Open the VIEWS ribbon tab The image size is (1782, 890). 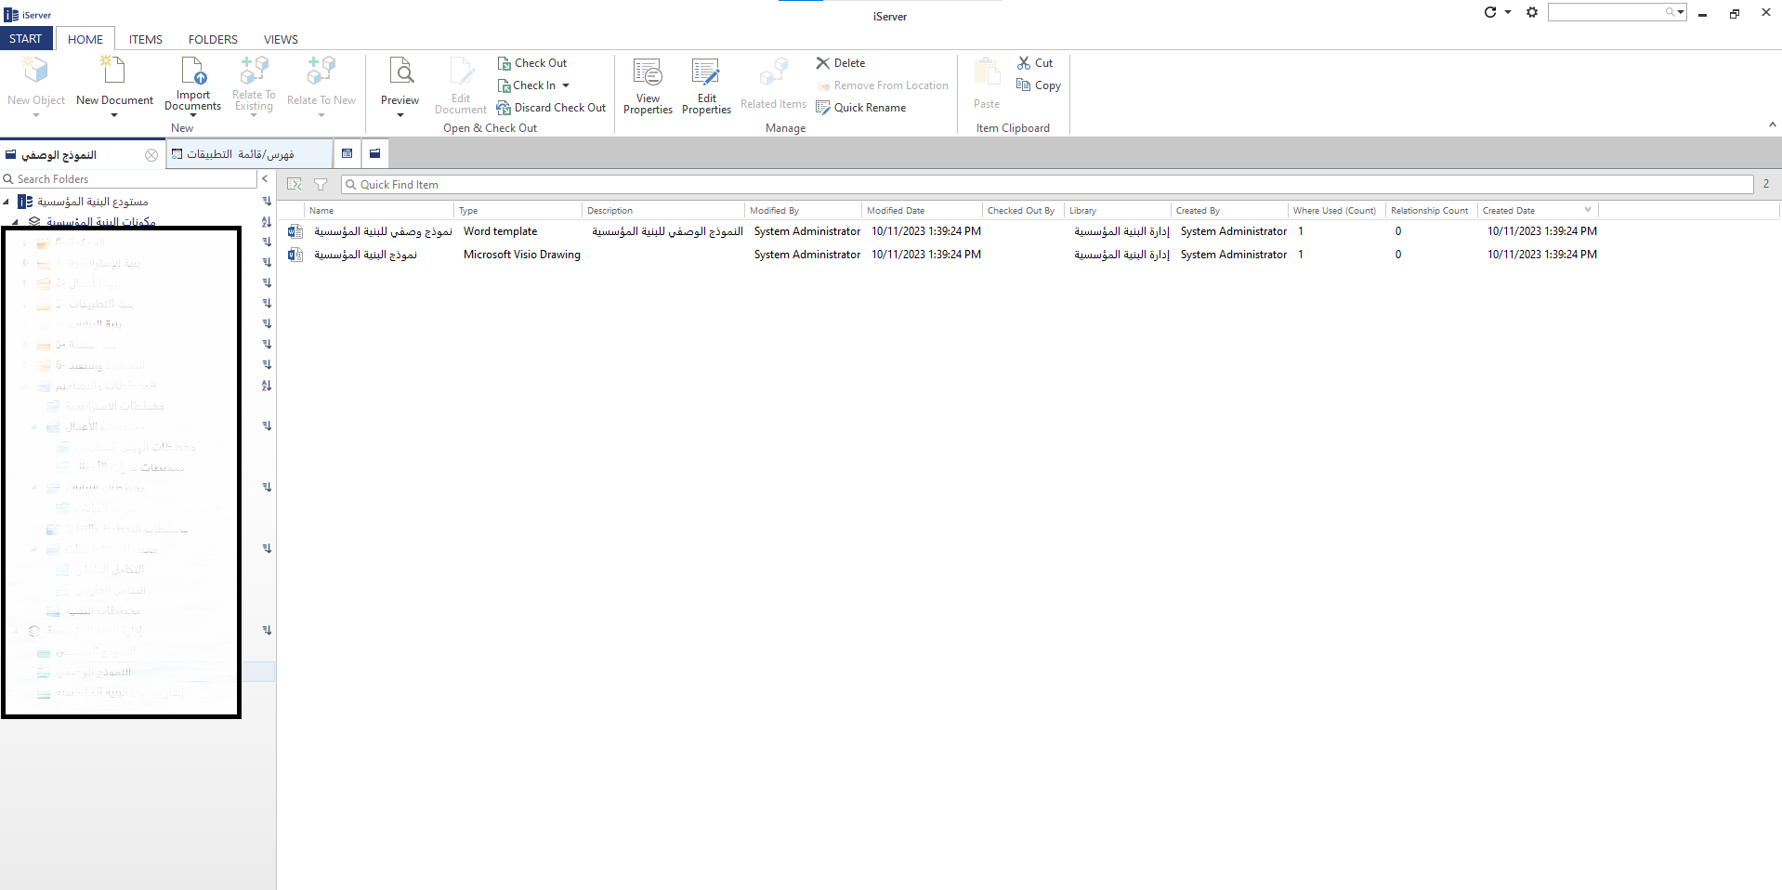coord(281,39)
